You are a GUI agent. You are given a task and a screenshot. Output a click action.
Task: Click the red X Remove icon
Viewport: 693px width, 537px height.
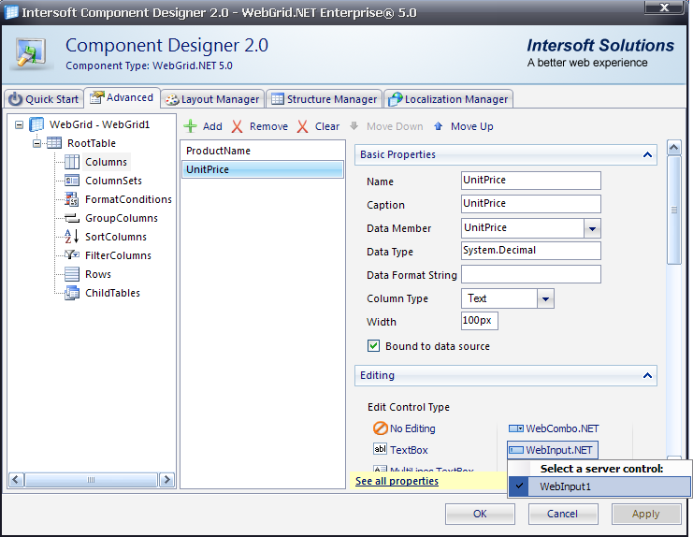pos(238,126)
